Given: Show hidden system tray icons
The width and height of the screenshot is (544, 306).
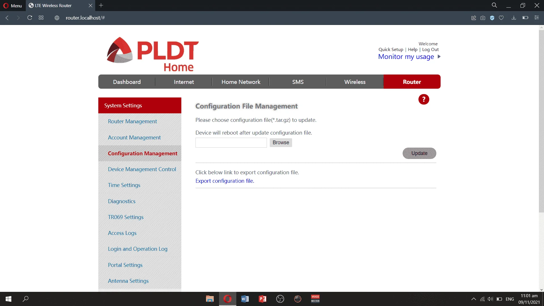Looking at the screenshot, I should 474,299.
